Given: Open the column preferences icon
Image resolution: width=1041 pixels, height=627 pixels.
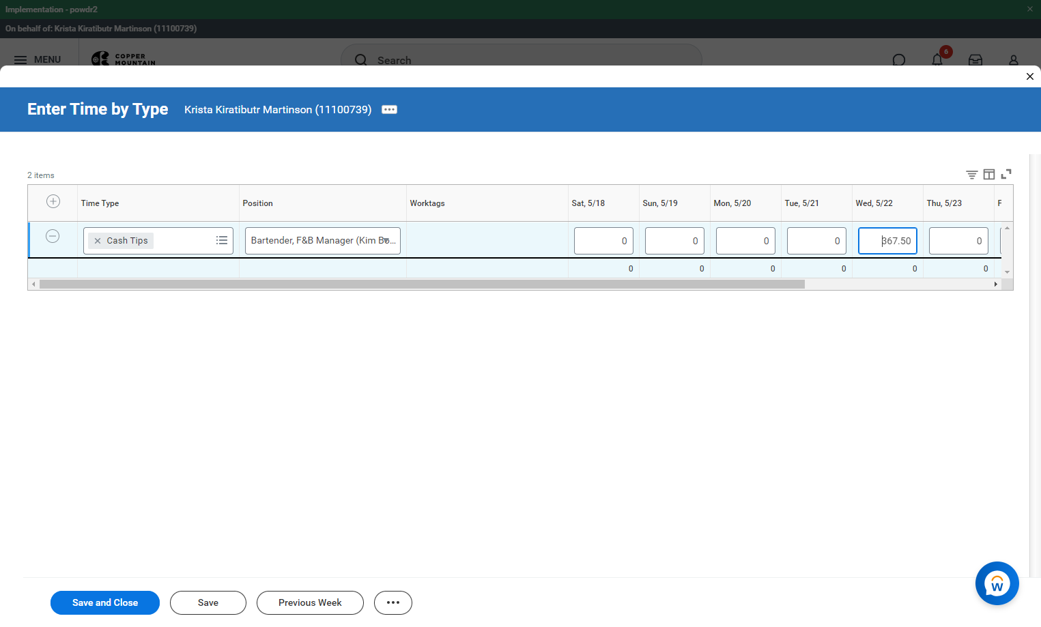Looking at the screenshot, I should (x=989, y=175).
